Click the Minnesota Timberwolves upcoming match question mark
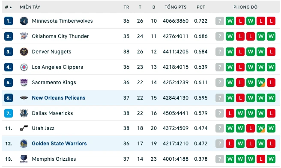This screenshot has width=281, height=168. [219, 21]
